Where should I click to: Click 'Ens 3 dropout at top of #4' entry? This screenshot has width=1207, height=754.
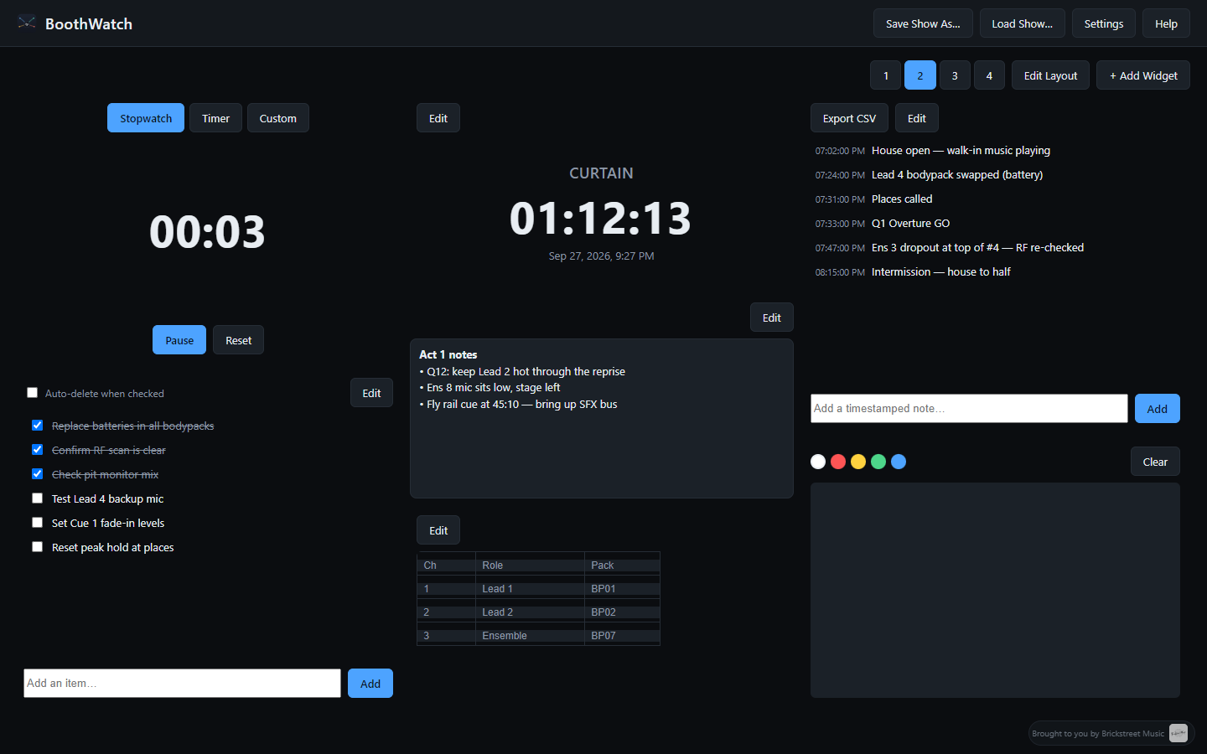[x=977, y=248]
